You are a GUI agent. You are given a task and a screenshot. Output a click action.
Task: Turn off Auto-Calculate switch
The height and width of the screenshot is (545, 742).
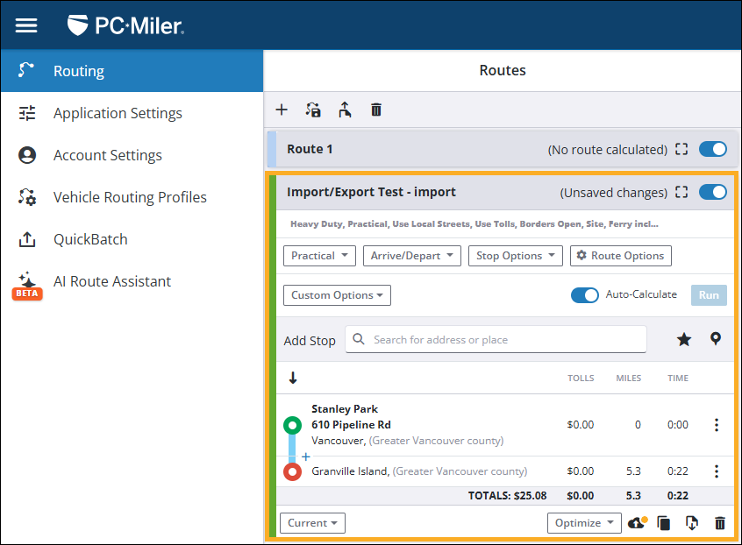click(x=584, y=295)
